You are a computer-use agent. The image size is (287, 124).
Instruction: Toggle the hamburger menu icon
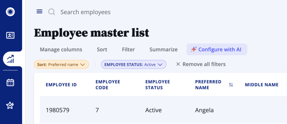40,11
